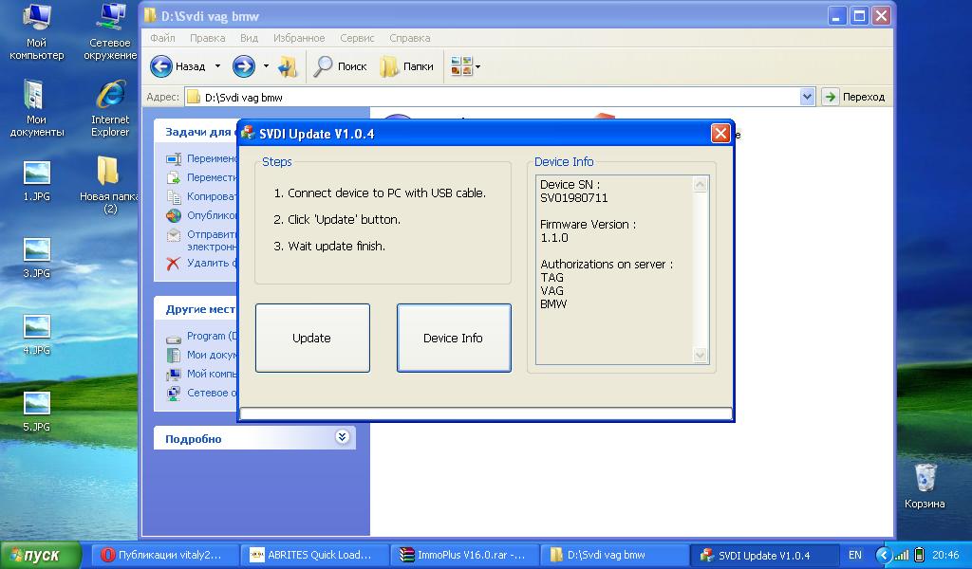Viewport: 972px width, 569px height.
Task: Select the 3.JPG desktop file
Action: (x=37, y=258)
